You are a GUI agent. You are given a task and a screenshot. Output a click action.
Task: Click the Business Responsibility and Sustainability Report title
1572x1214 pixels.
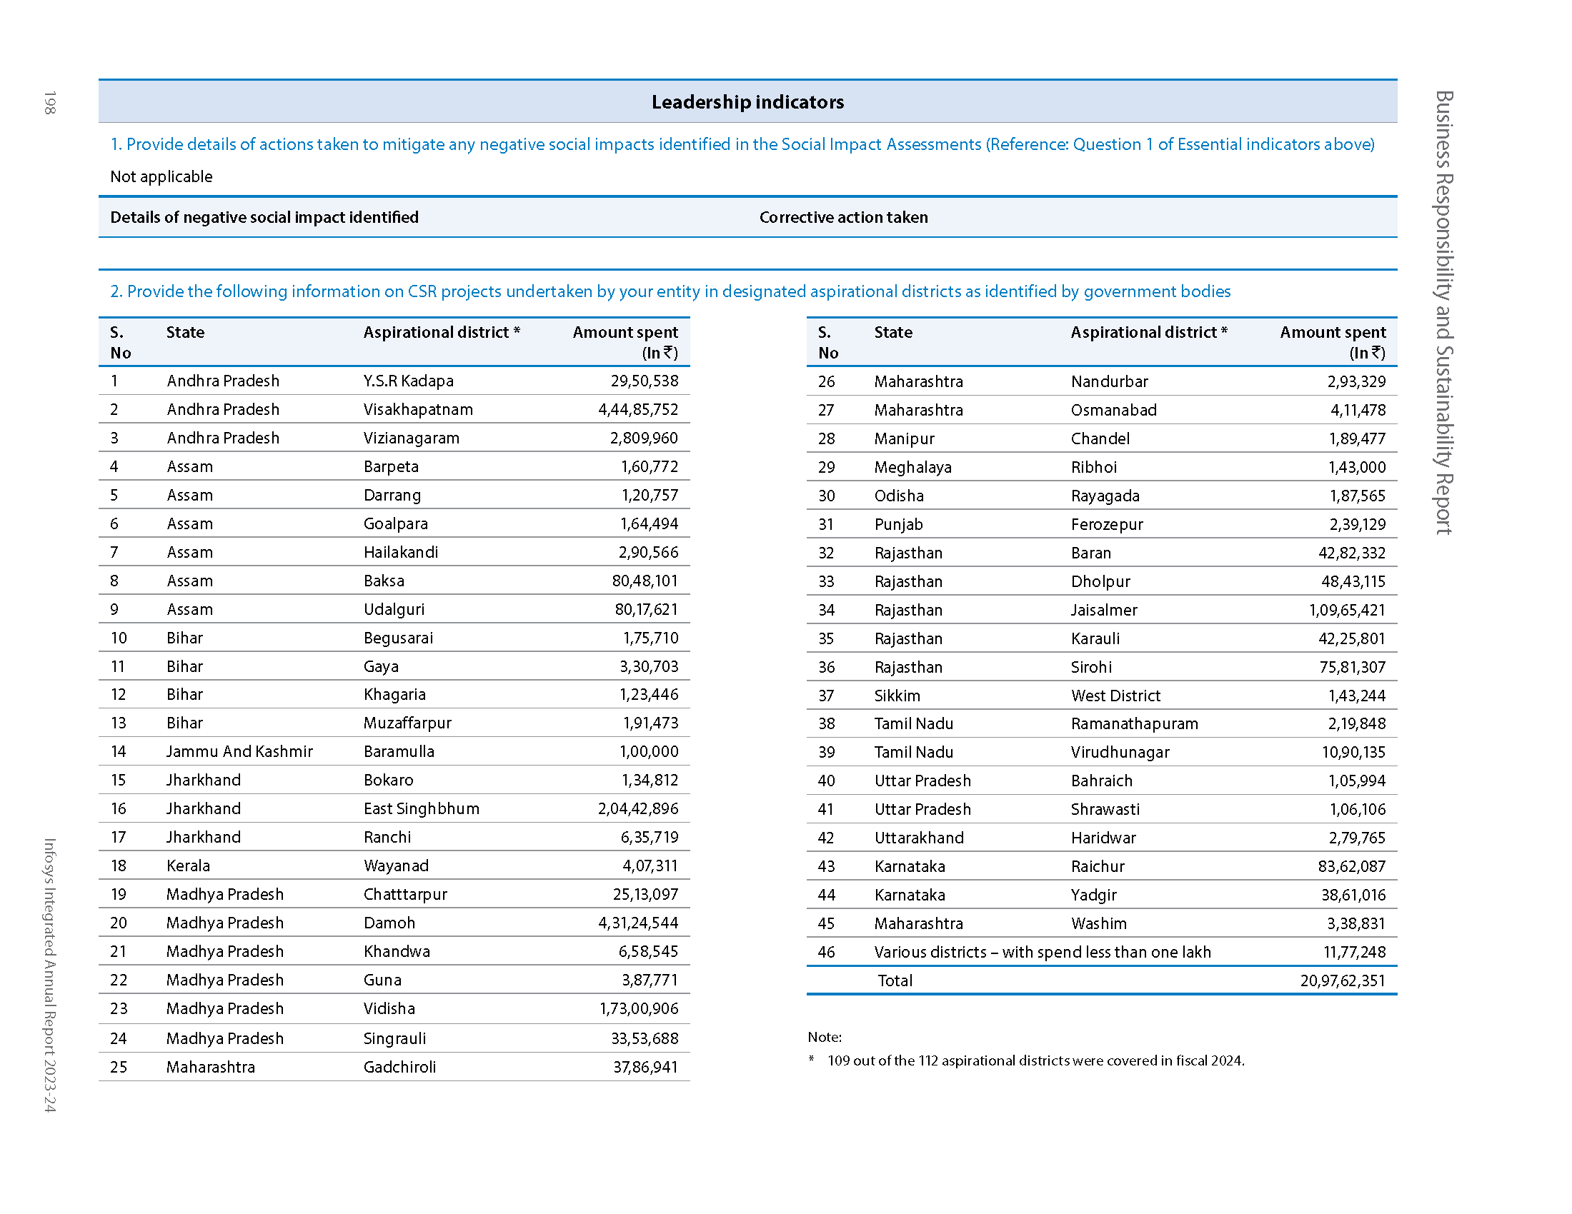(1443, 312)
